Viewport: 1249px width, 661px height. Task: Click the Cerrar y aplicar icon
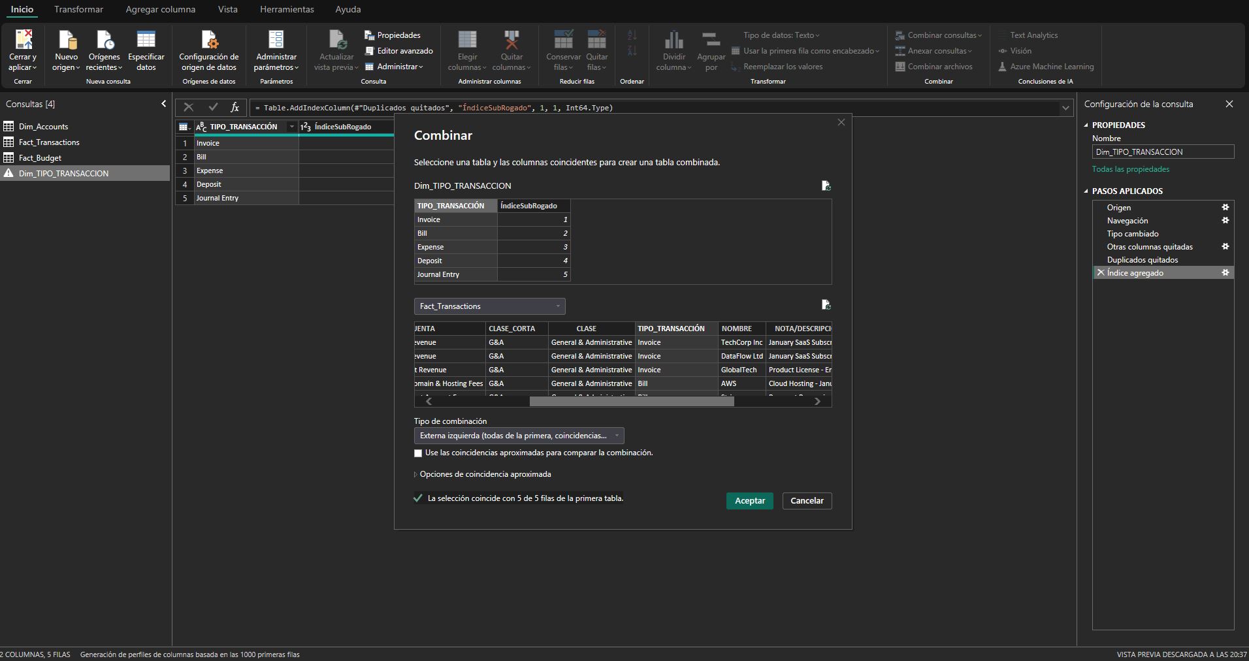coord(23,40)
